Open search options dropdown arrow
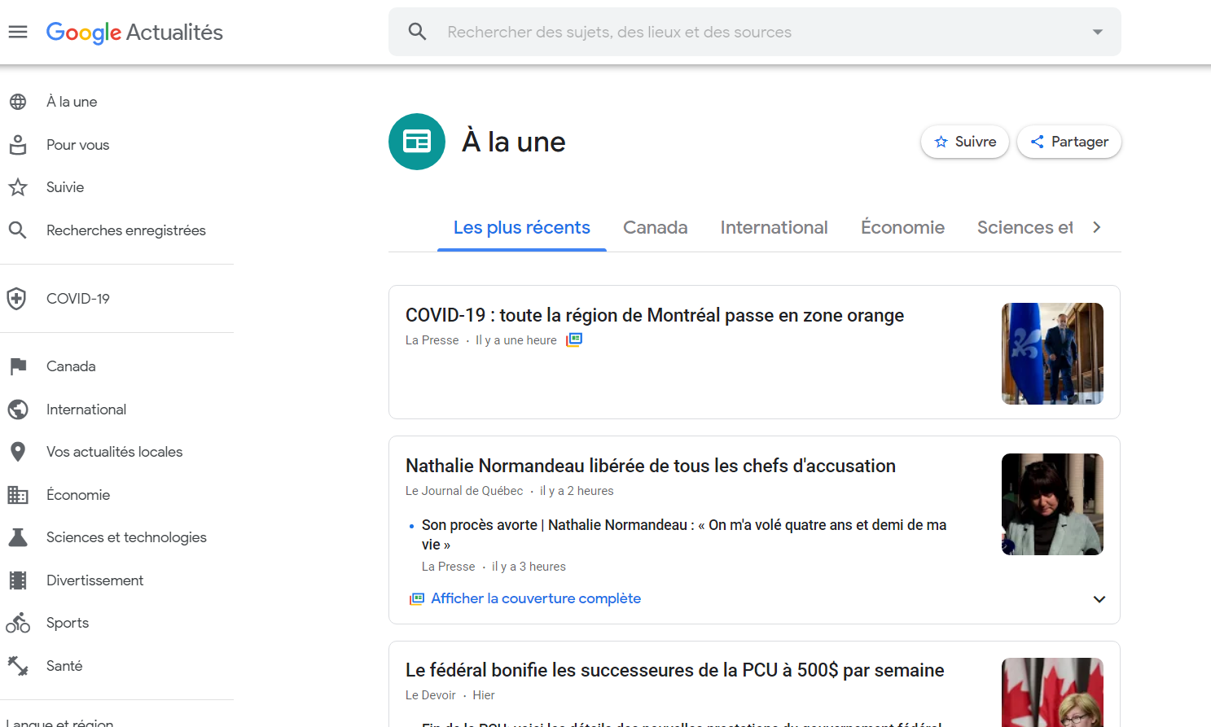 pyautogui.click(x=1098, y=32)
